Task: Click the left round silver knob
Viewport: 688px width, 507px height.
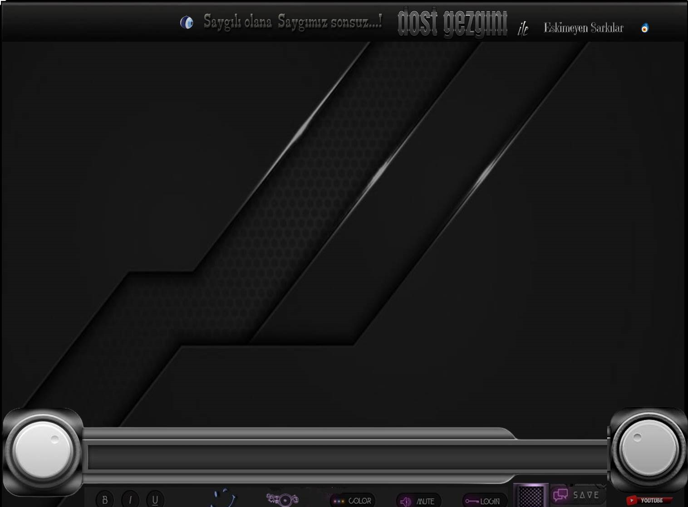Action: pos(43,450)
